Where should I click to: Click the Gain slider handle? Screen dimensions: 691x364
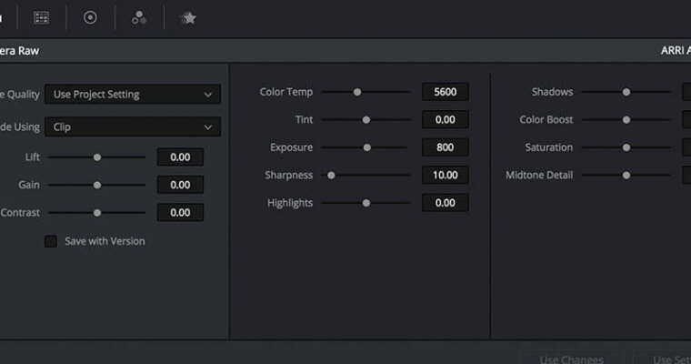[97, 185]
